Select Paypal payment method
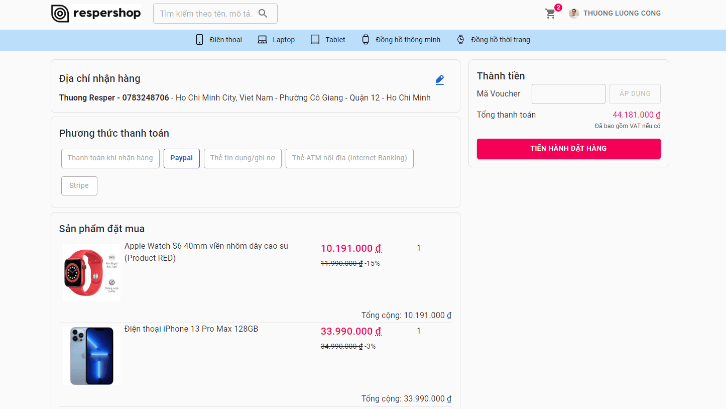Viewport: 726px width, 409px height. pyautogui.click(x=182, y=158)
